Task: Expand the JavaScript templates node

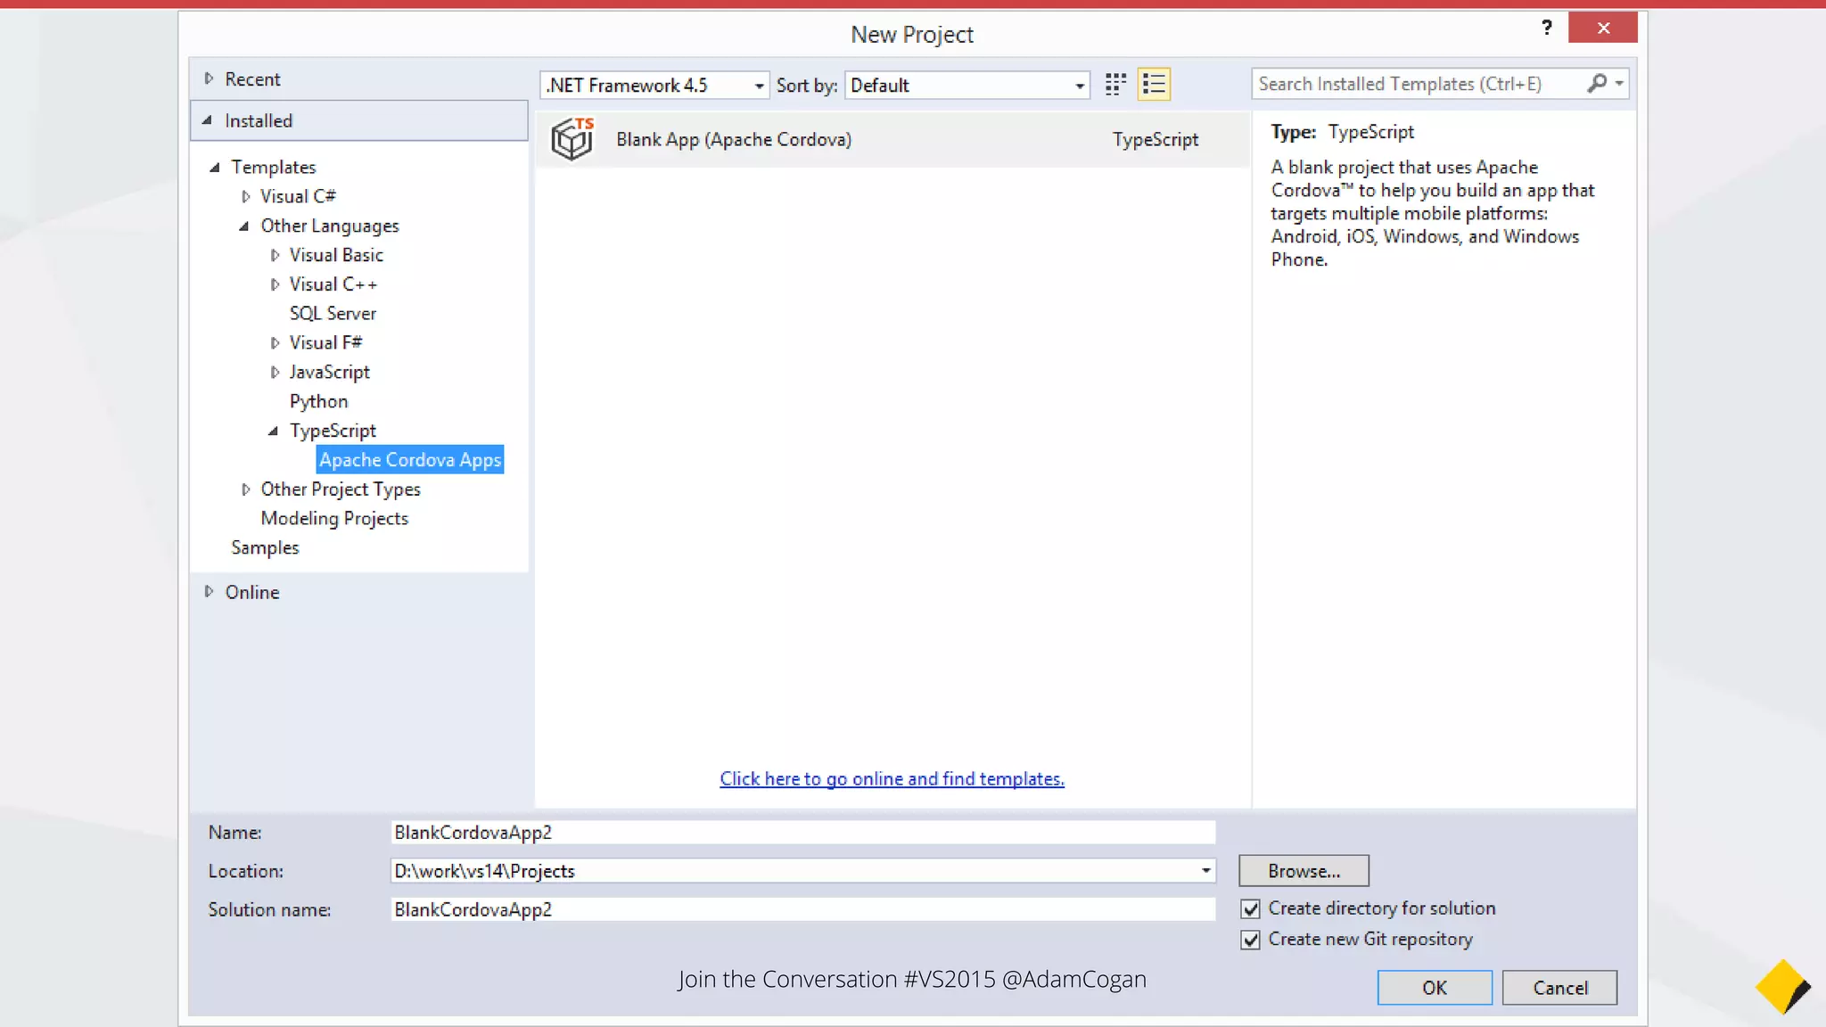Action: 275,373
